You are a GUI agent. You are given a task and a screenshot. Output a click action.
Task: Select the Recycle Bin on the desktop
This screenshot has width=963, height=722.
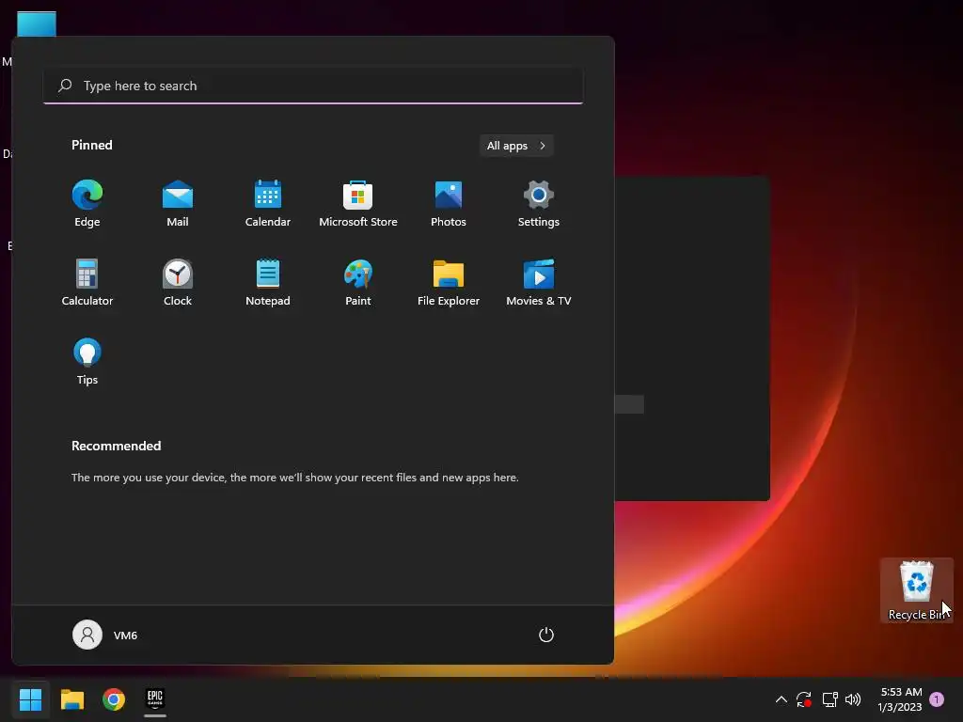916,590
